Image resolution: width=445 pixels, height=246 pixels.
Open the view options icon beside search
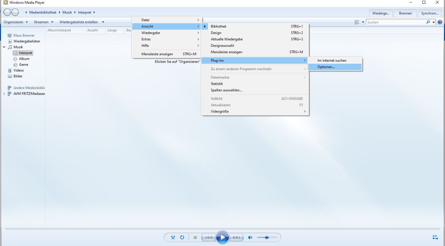coord(357,22)
